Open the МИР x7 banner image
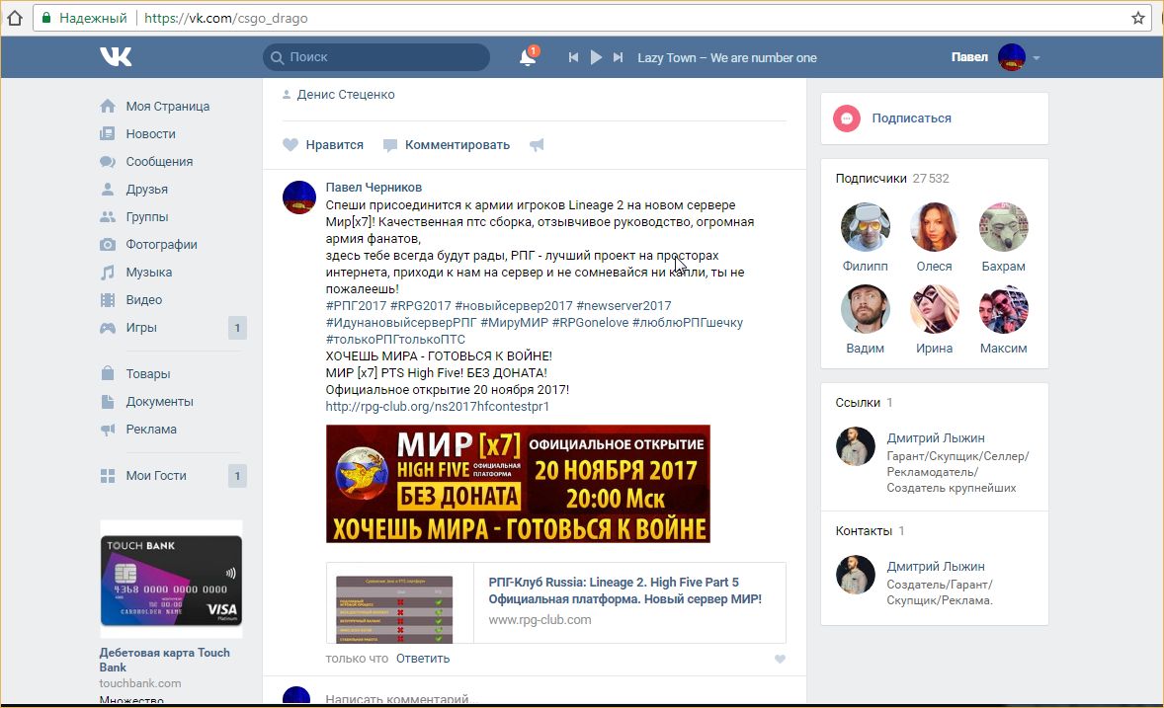Image resolution: width=1164 pixels, height=708 pixels. coord(518,484)
